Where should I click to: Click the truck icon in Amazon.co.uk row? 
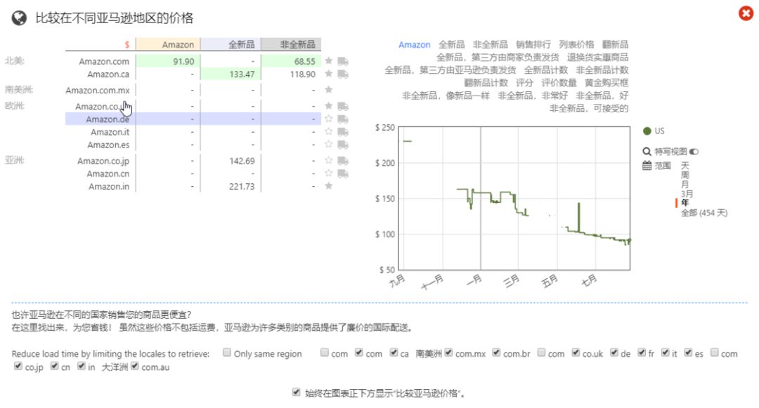coord(343,106)
